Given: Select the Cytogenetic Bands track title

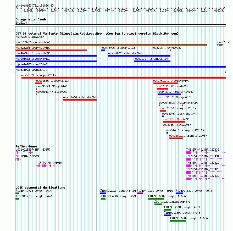Looking at the screenshot, I should [31, 19].
